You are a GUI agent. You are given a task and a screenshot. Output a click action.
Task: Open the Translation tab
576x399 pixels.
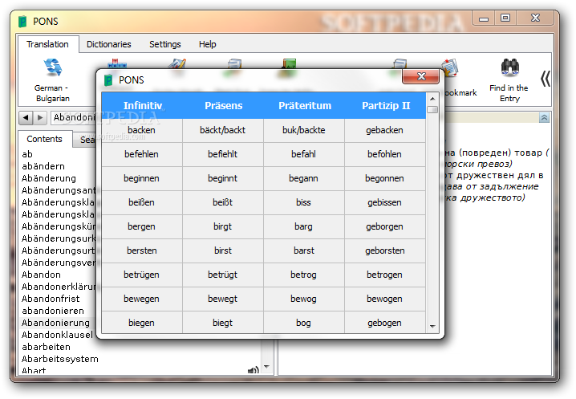[48, 44]
